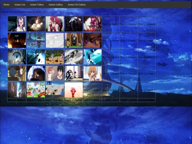Image resolution: width=192 pixels, height=144 pixels.
Task: Click the 'Row 5, Column 7' cell
Action: (x=129, y=90)
